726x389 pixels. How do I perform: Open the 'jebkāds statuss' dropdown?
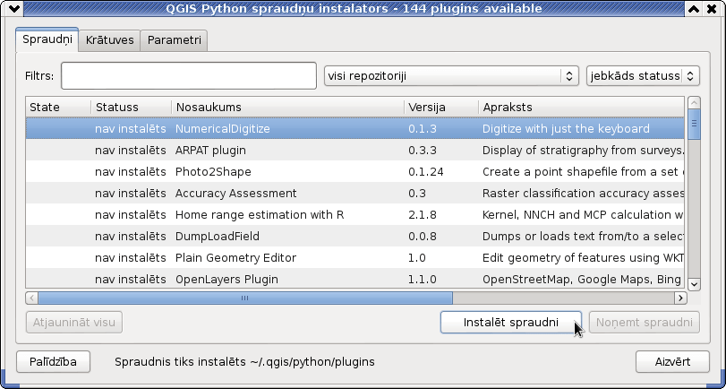click(643, 75)
